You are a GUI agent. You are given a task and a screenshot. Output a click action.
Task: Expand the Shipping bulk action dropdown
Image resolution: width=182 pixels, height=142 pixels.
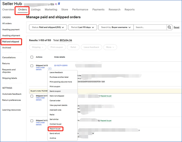point(38,47)
